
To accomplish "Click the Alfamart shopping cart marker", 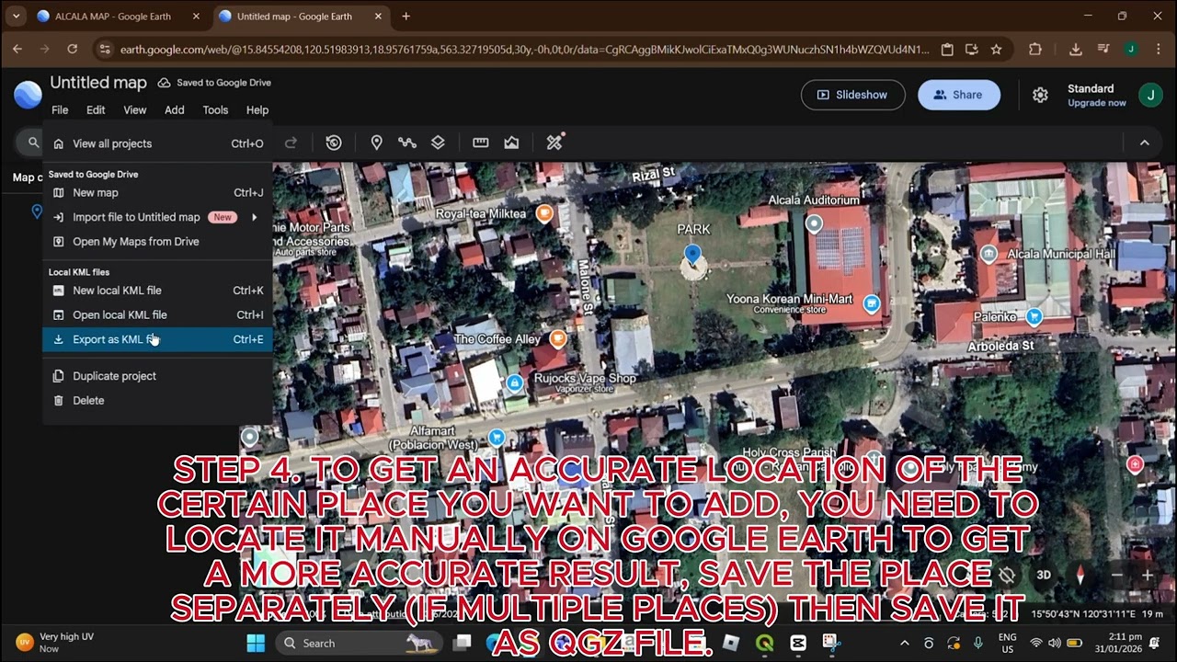I will pos(497,438).
